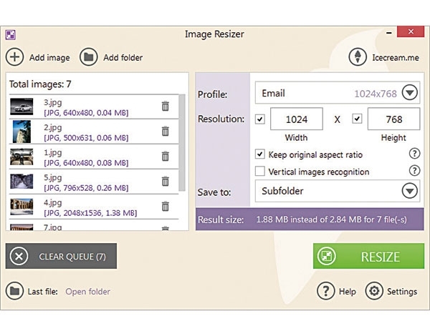Open the Save to dropdown
The image size is (430, 336).
coord(409,192)
